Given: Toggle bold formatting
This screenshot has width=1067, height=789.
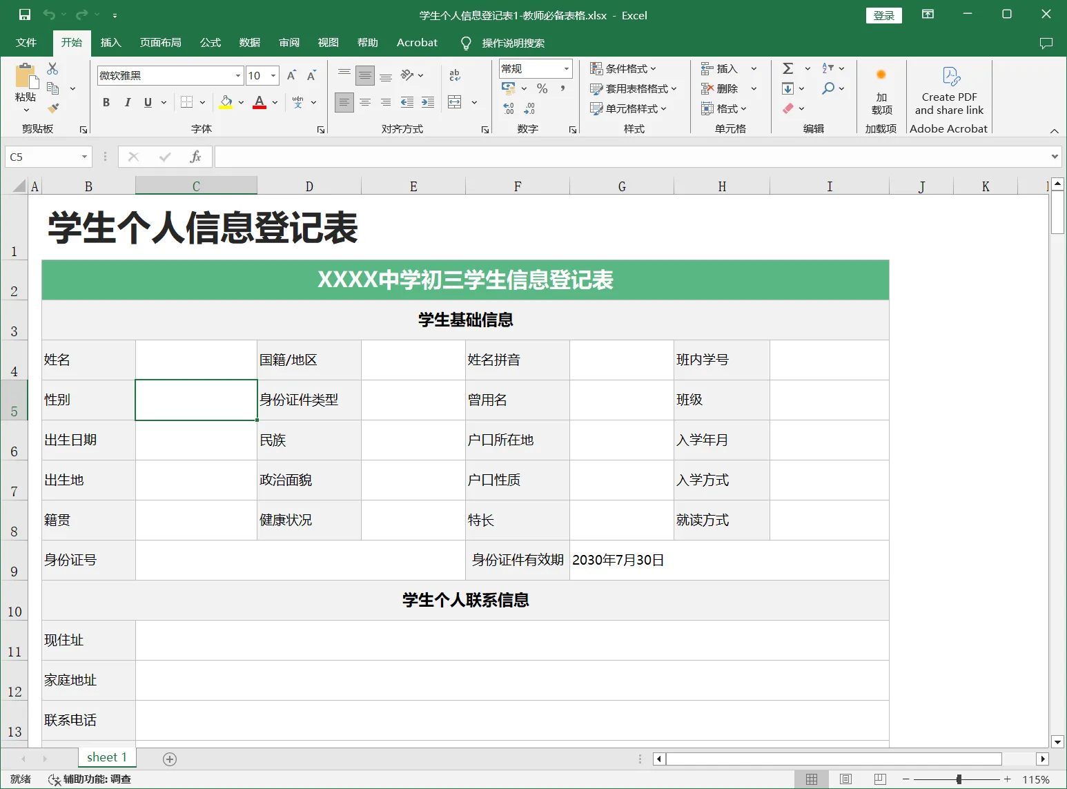Looking at the screenshot, I should point(106,102).
